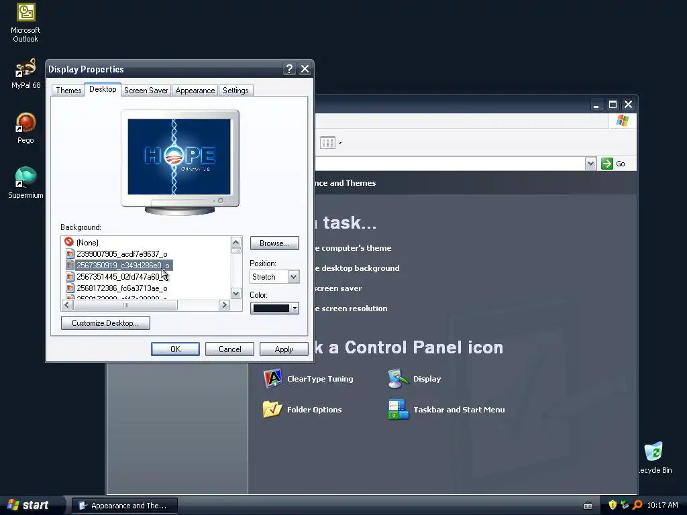
Task: Click the black Color swatch
Action: click(271, 308)
